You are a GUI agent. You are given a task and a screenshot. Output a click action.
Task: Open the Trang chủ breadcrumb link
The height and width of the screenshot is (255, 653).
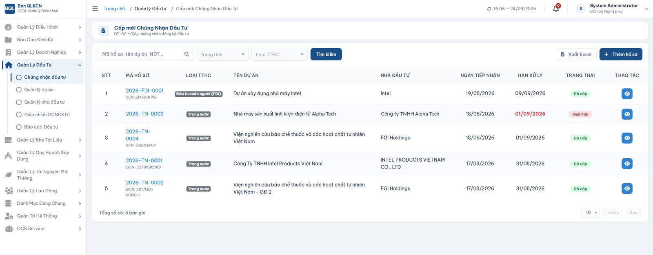click(114, 9)
